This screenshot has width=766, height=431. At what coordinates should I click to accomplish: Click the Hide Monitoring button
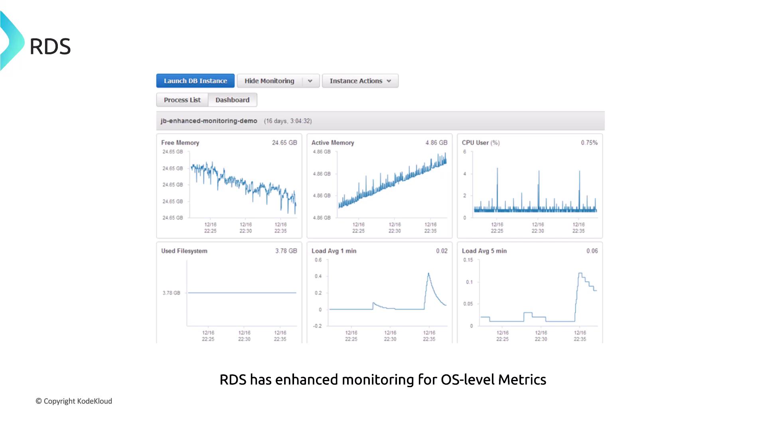(x=269, y=81)
